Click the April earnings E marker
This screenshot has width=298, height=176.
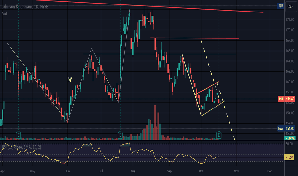click(x=18, y=135)
